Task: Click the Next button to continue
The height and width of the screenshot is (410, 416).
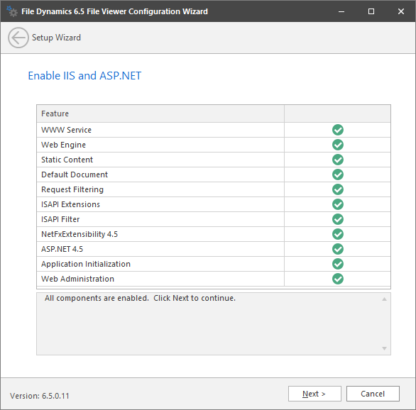Action: [x=314, y=394]
